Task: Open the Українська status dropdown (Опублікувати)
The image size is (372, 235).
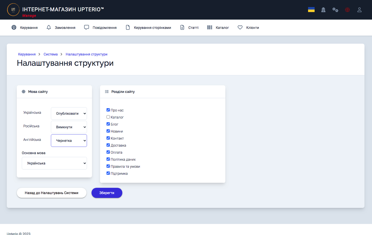Action: (x=69, y=113)
